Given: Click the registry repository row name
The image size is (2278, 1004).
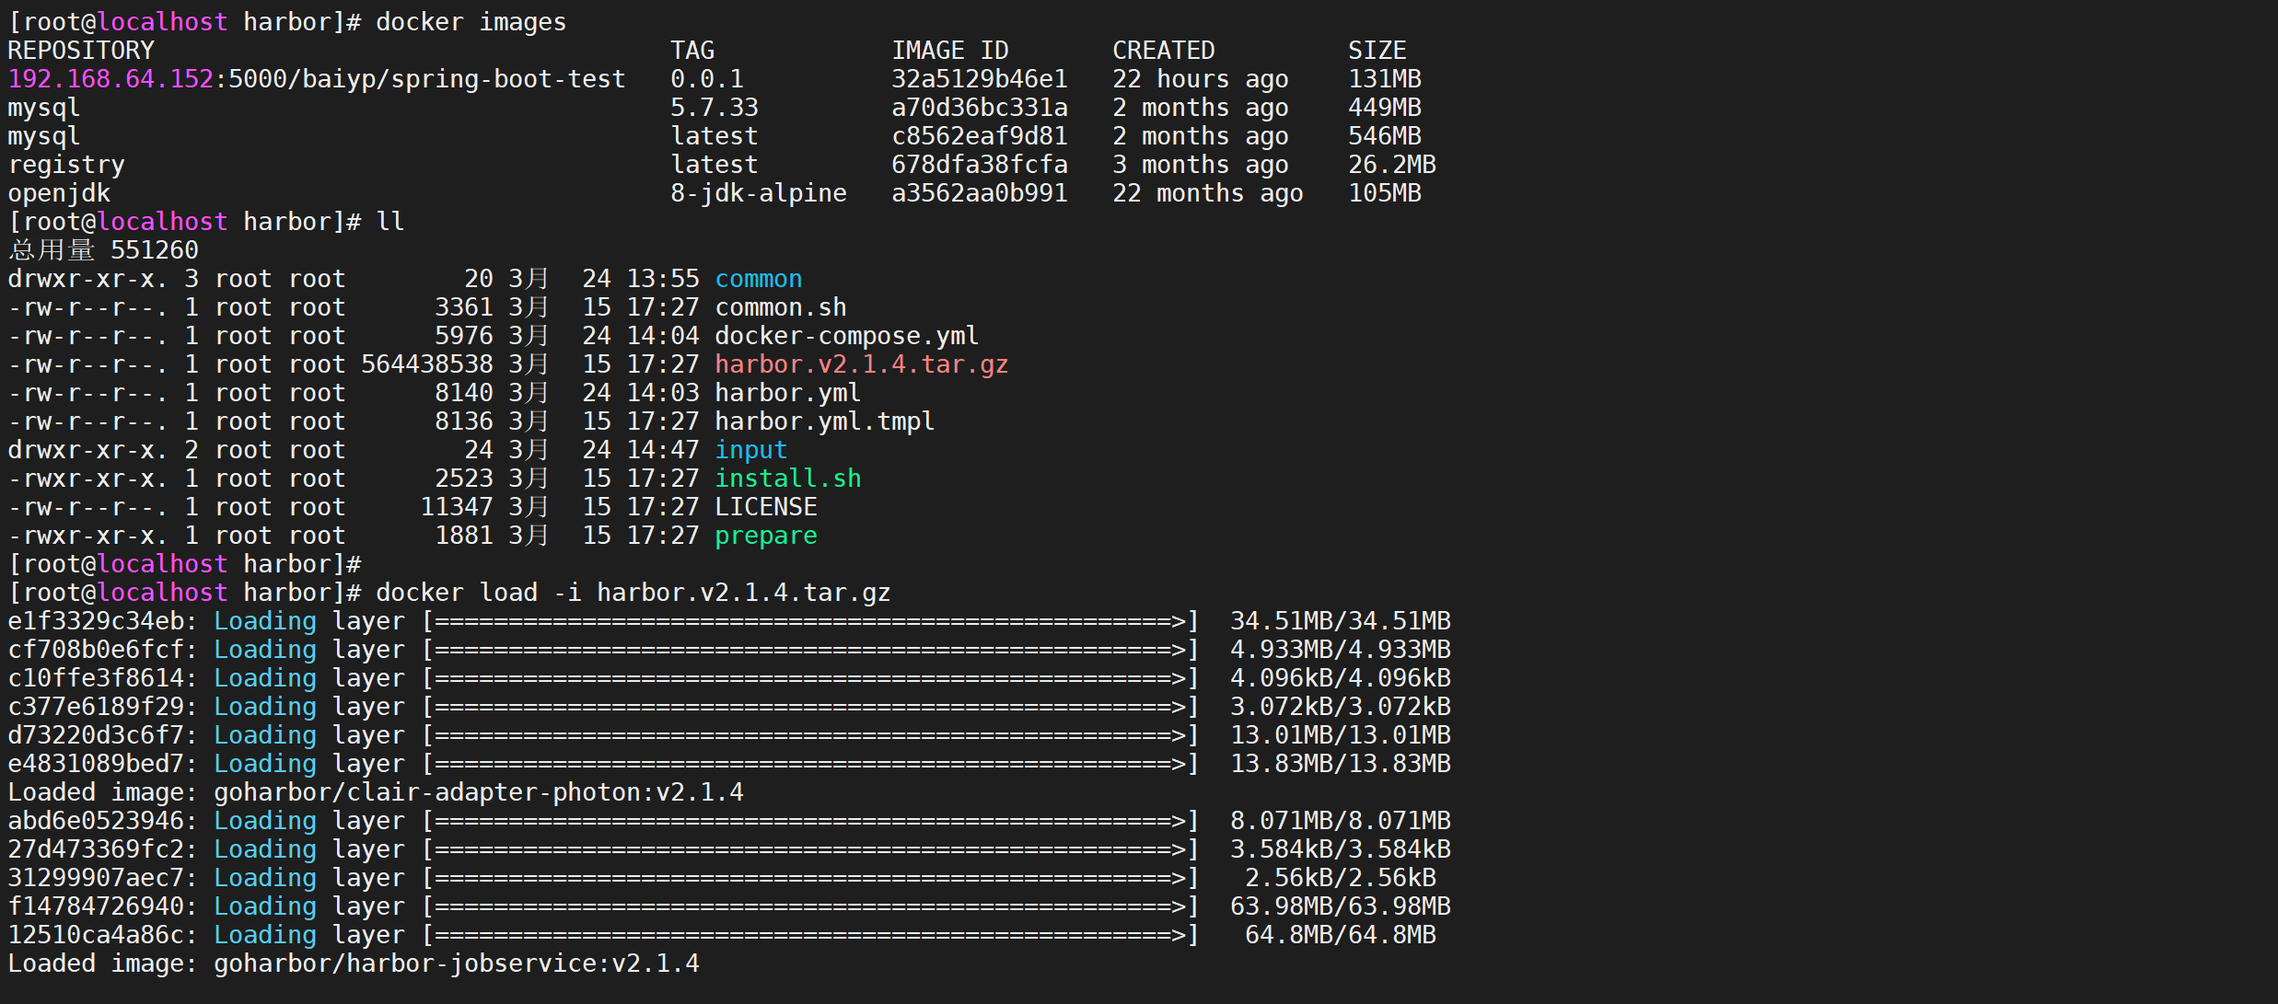Looking at the screenshot, I should point(66,165).
